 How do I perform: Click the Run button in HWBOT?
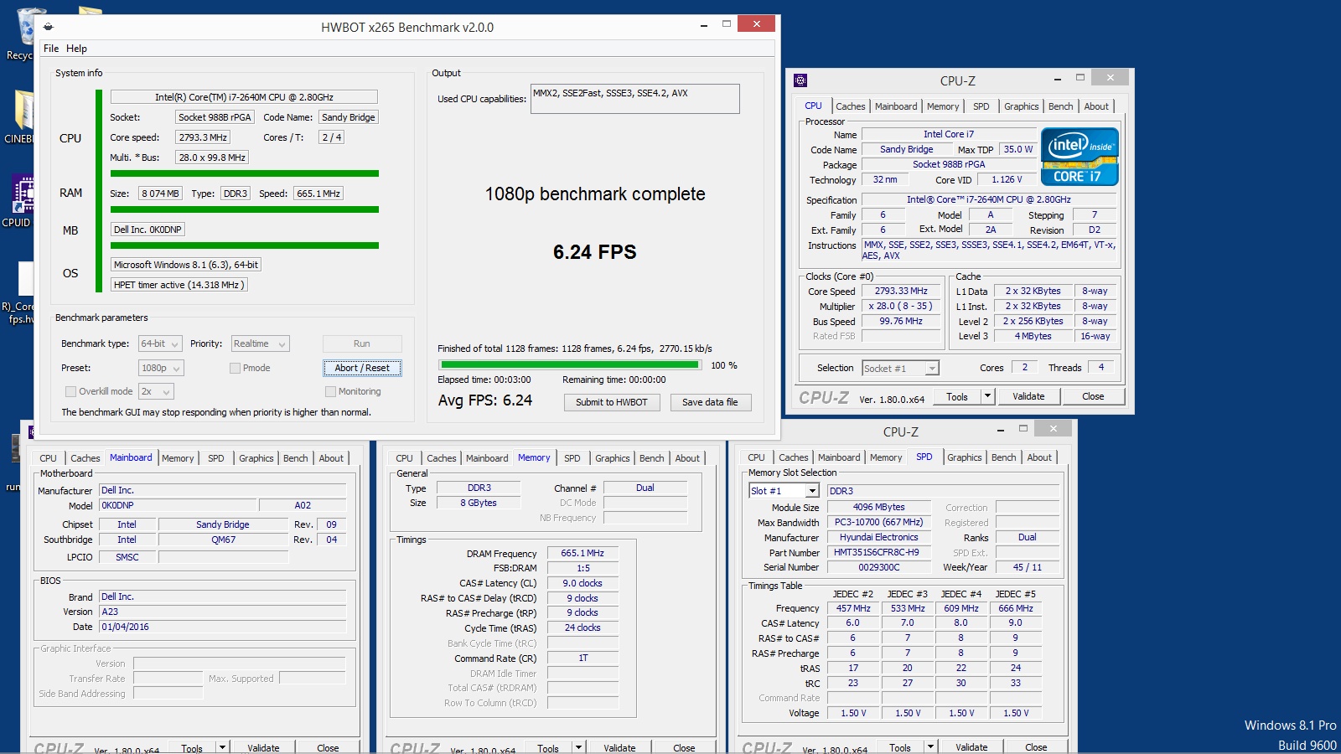pos(362,343)
